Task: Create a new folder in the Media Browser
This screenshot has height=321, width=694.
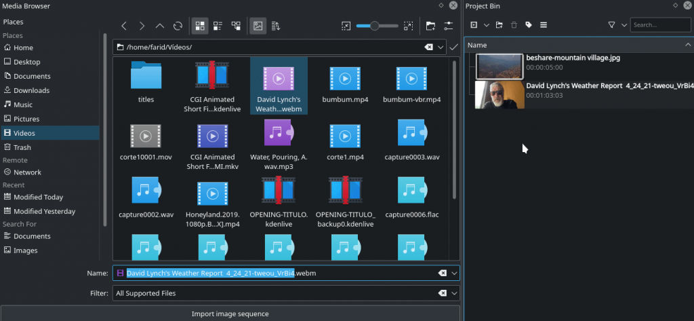Action: [x=430, y=26]
